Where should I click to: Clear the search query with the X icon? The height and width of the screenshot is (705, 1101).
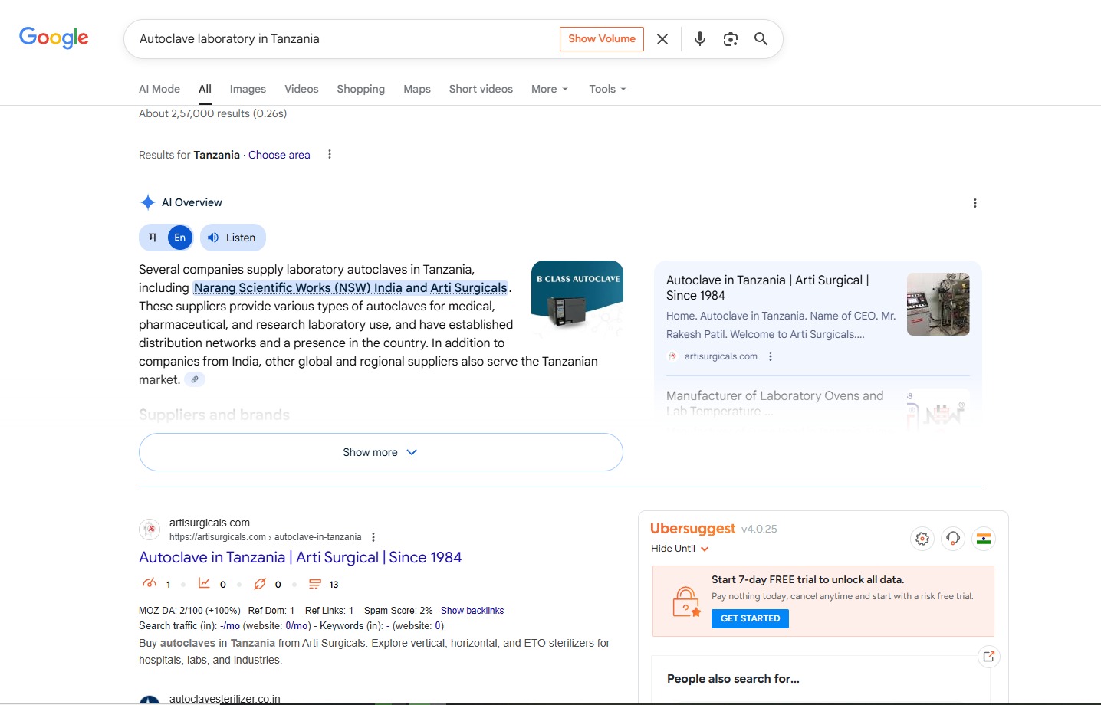662,39
